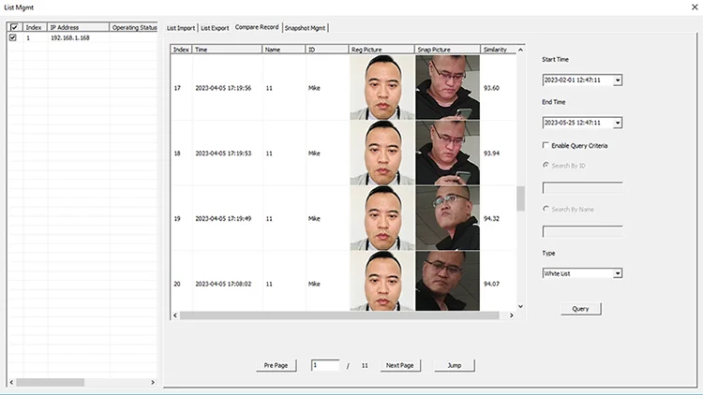The image size is (703, 395).
Task: Select Search By Name radio button
Action: 546,209
